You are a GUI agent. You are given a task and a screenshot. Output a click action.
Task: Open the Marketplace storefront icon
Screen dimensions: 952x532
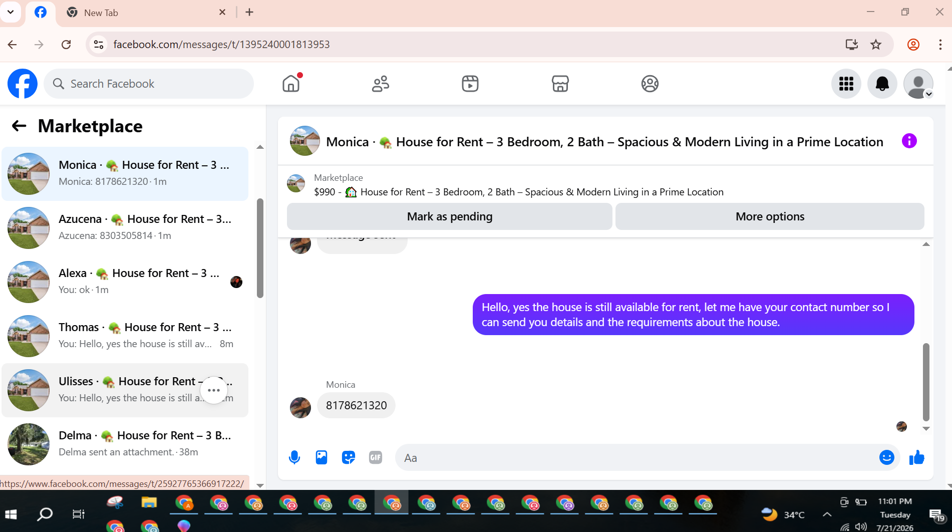point(560,84)
